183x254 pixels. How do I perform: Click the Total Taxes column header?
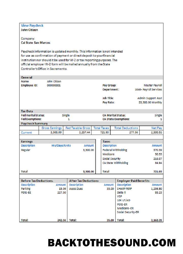pyautogui.click(x=101, y=128)
